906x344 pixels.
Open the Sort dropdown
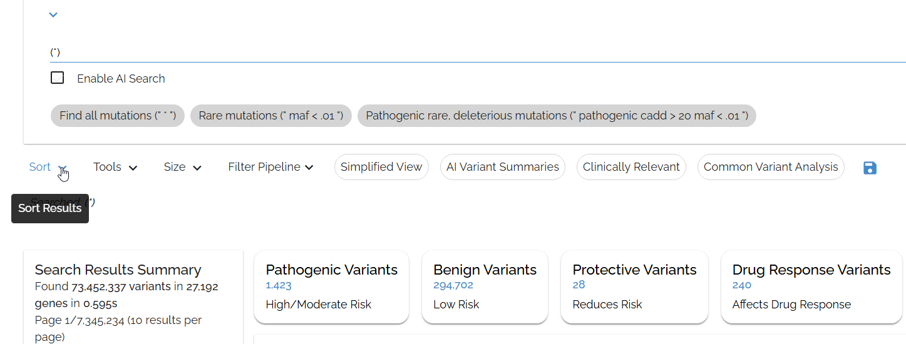click(x=48, y=167)
